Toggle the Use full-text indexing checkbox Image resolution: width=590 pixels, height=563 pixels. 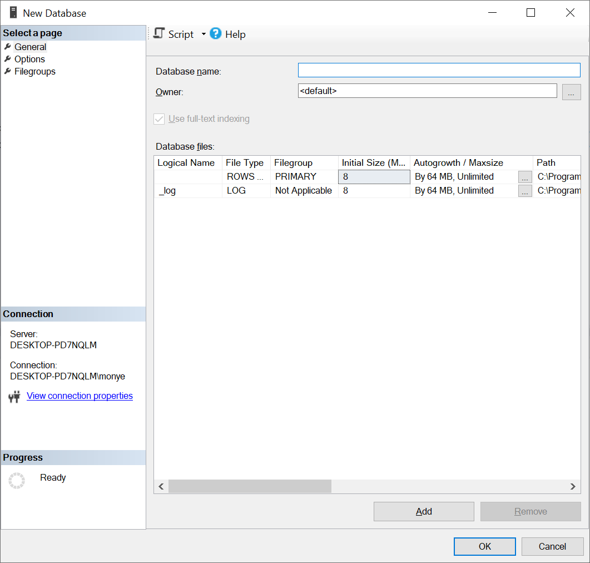pos(159,119)
